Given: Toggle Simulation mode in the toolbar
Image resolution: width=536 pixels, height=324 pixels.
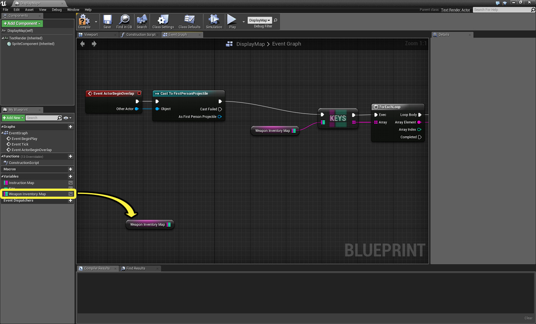Looking at the screenshot, I should tap(214, 20).
